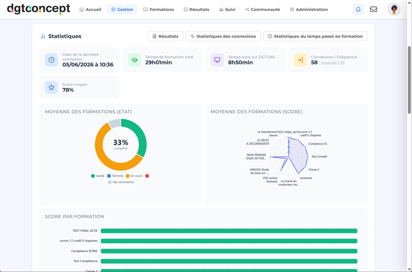Open the Communauté menu

point(262,9)
